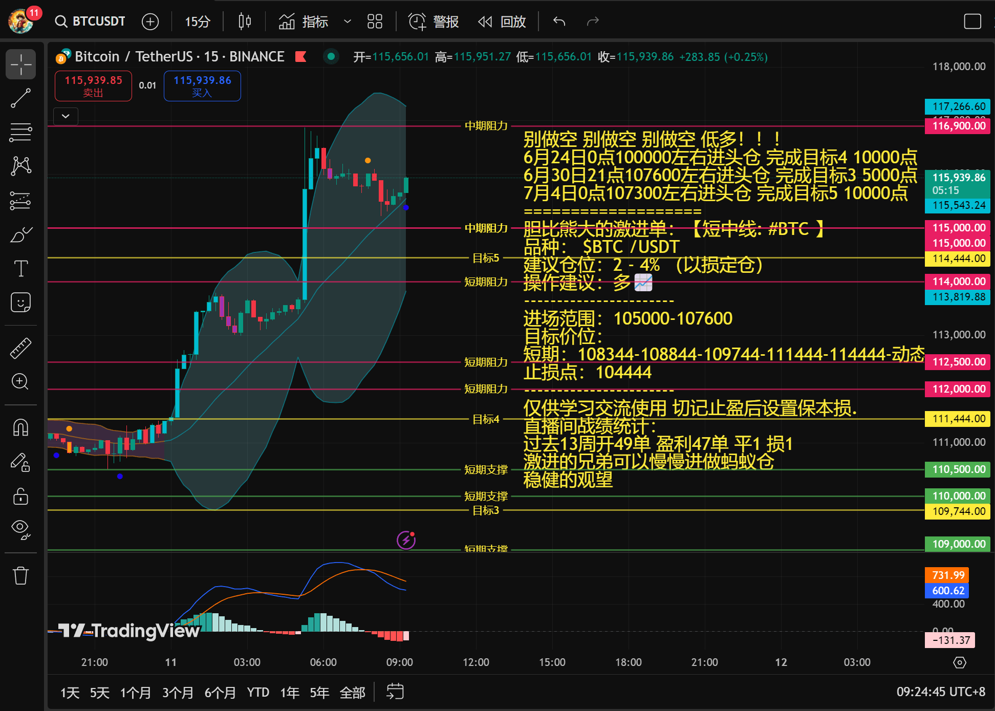Select the YTD time range

[x=258, y=693]
